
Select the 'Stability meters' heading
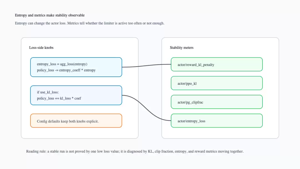[x=182, y=48]
